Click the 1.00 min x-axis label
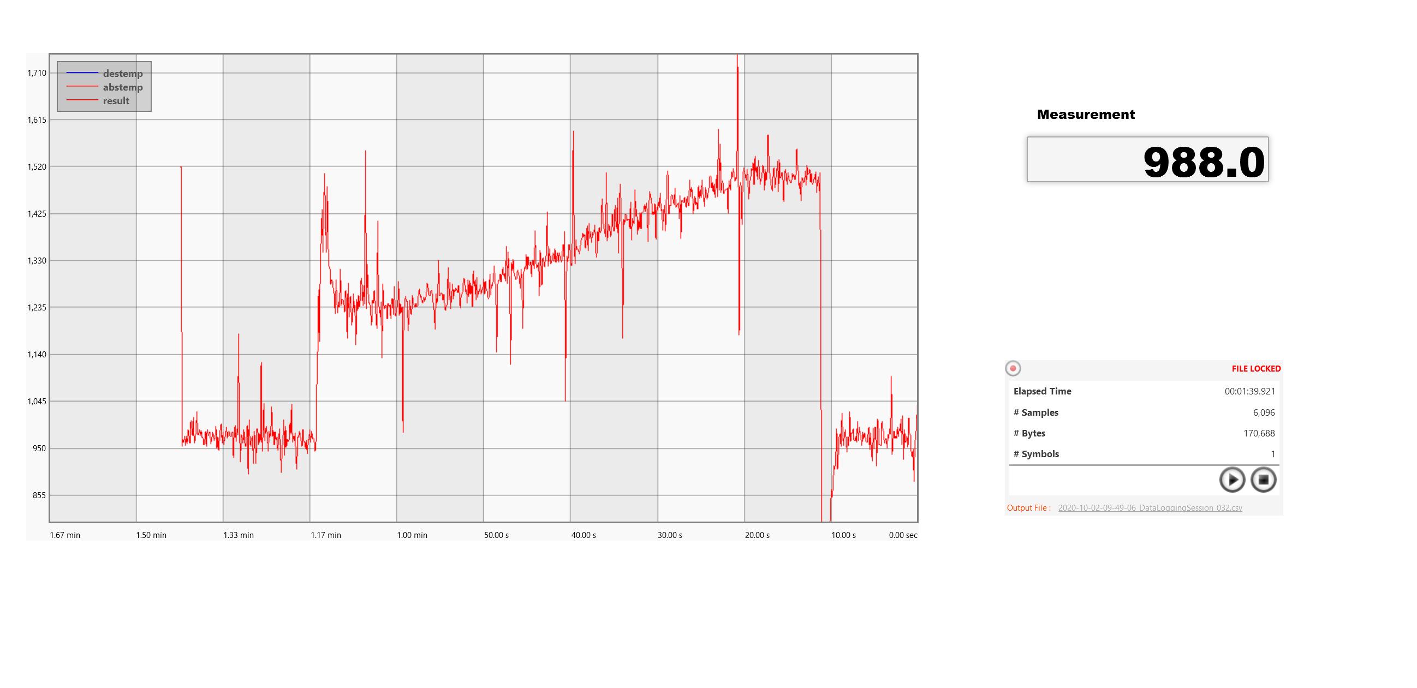Image resolution: width=1417 pixels, height=688 pixels. click(412, 535)
